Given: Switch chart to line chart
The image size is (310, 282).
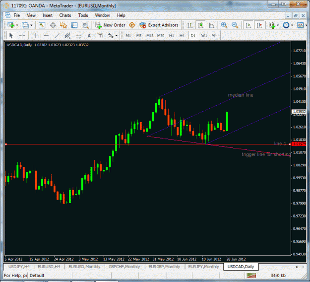Looking at the screenshot, I should (x=211, y=25).
